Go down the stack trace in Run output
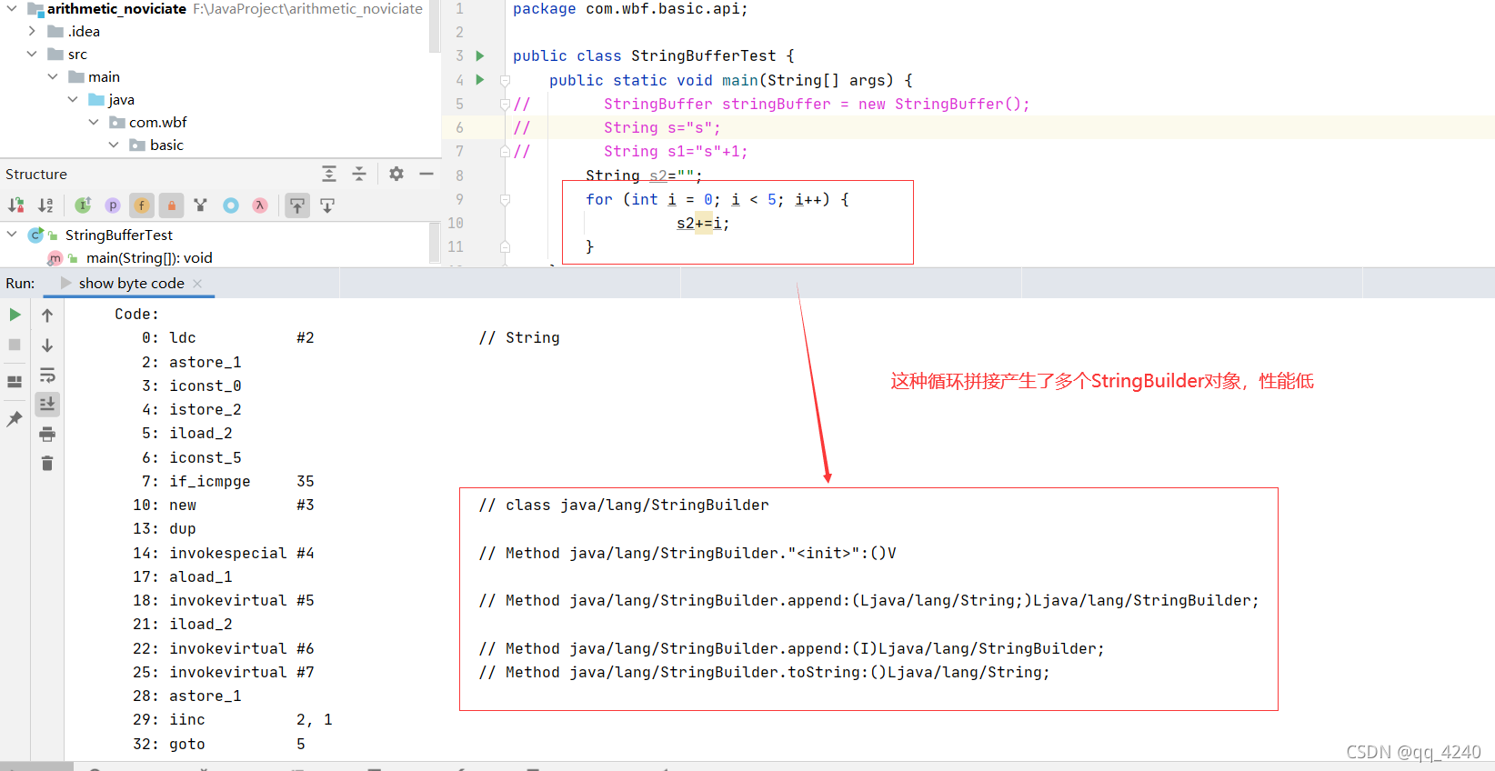The width and height of the screenshot is (1495, 771). pos(47,345)
